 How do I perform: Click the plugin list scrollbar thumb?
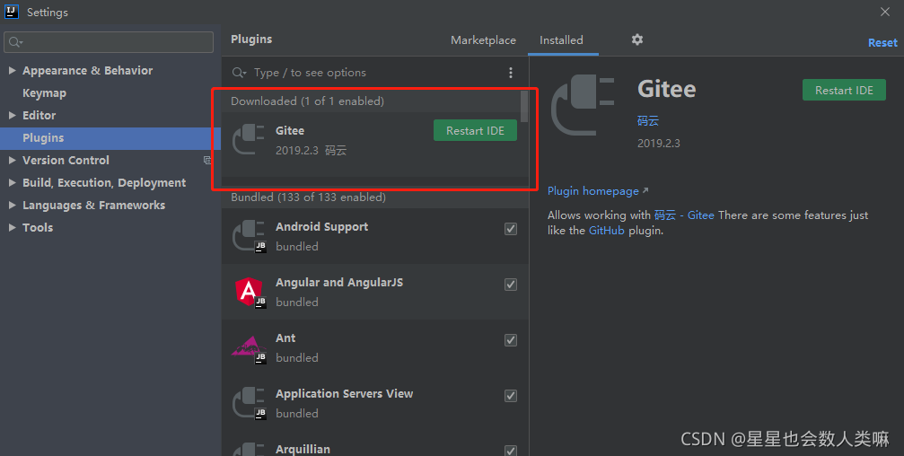coord(524,107)
